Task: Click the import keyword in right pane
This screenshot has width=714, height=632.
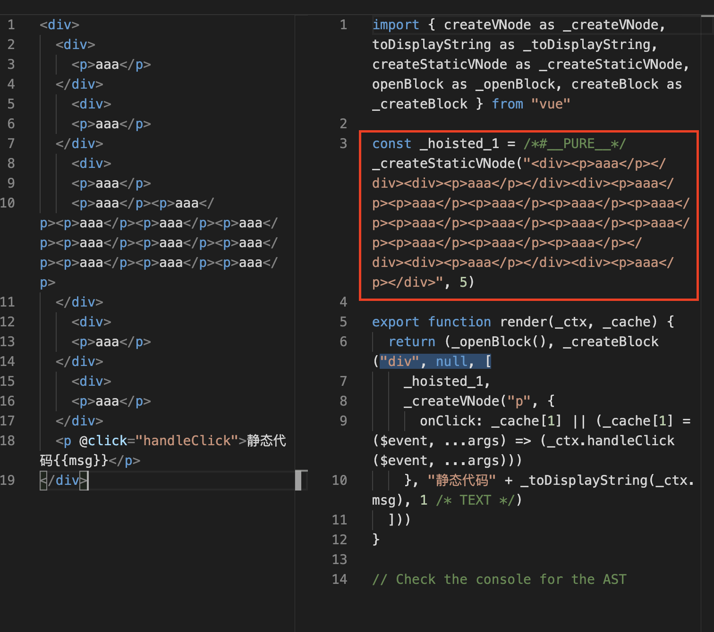Action: [x=396, y=25]
